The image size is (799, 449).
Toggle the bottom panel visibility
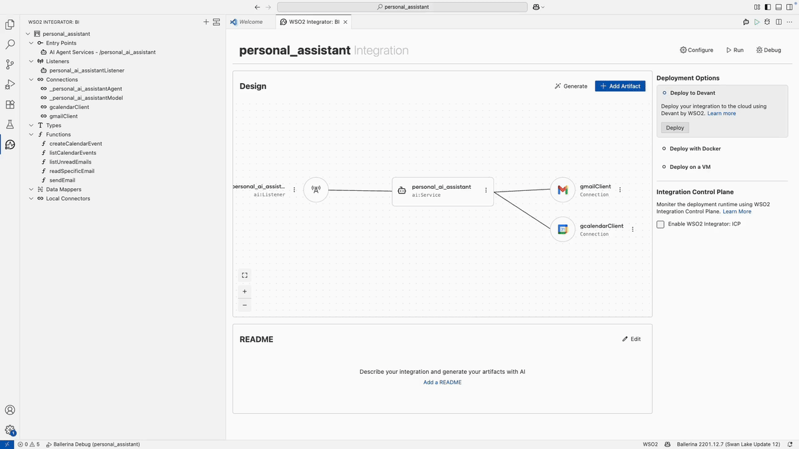[x=778, y=7]
